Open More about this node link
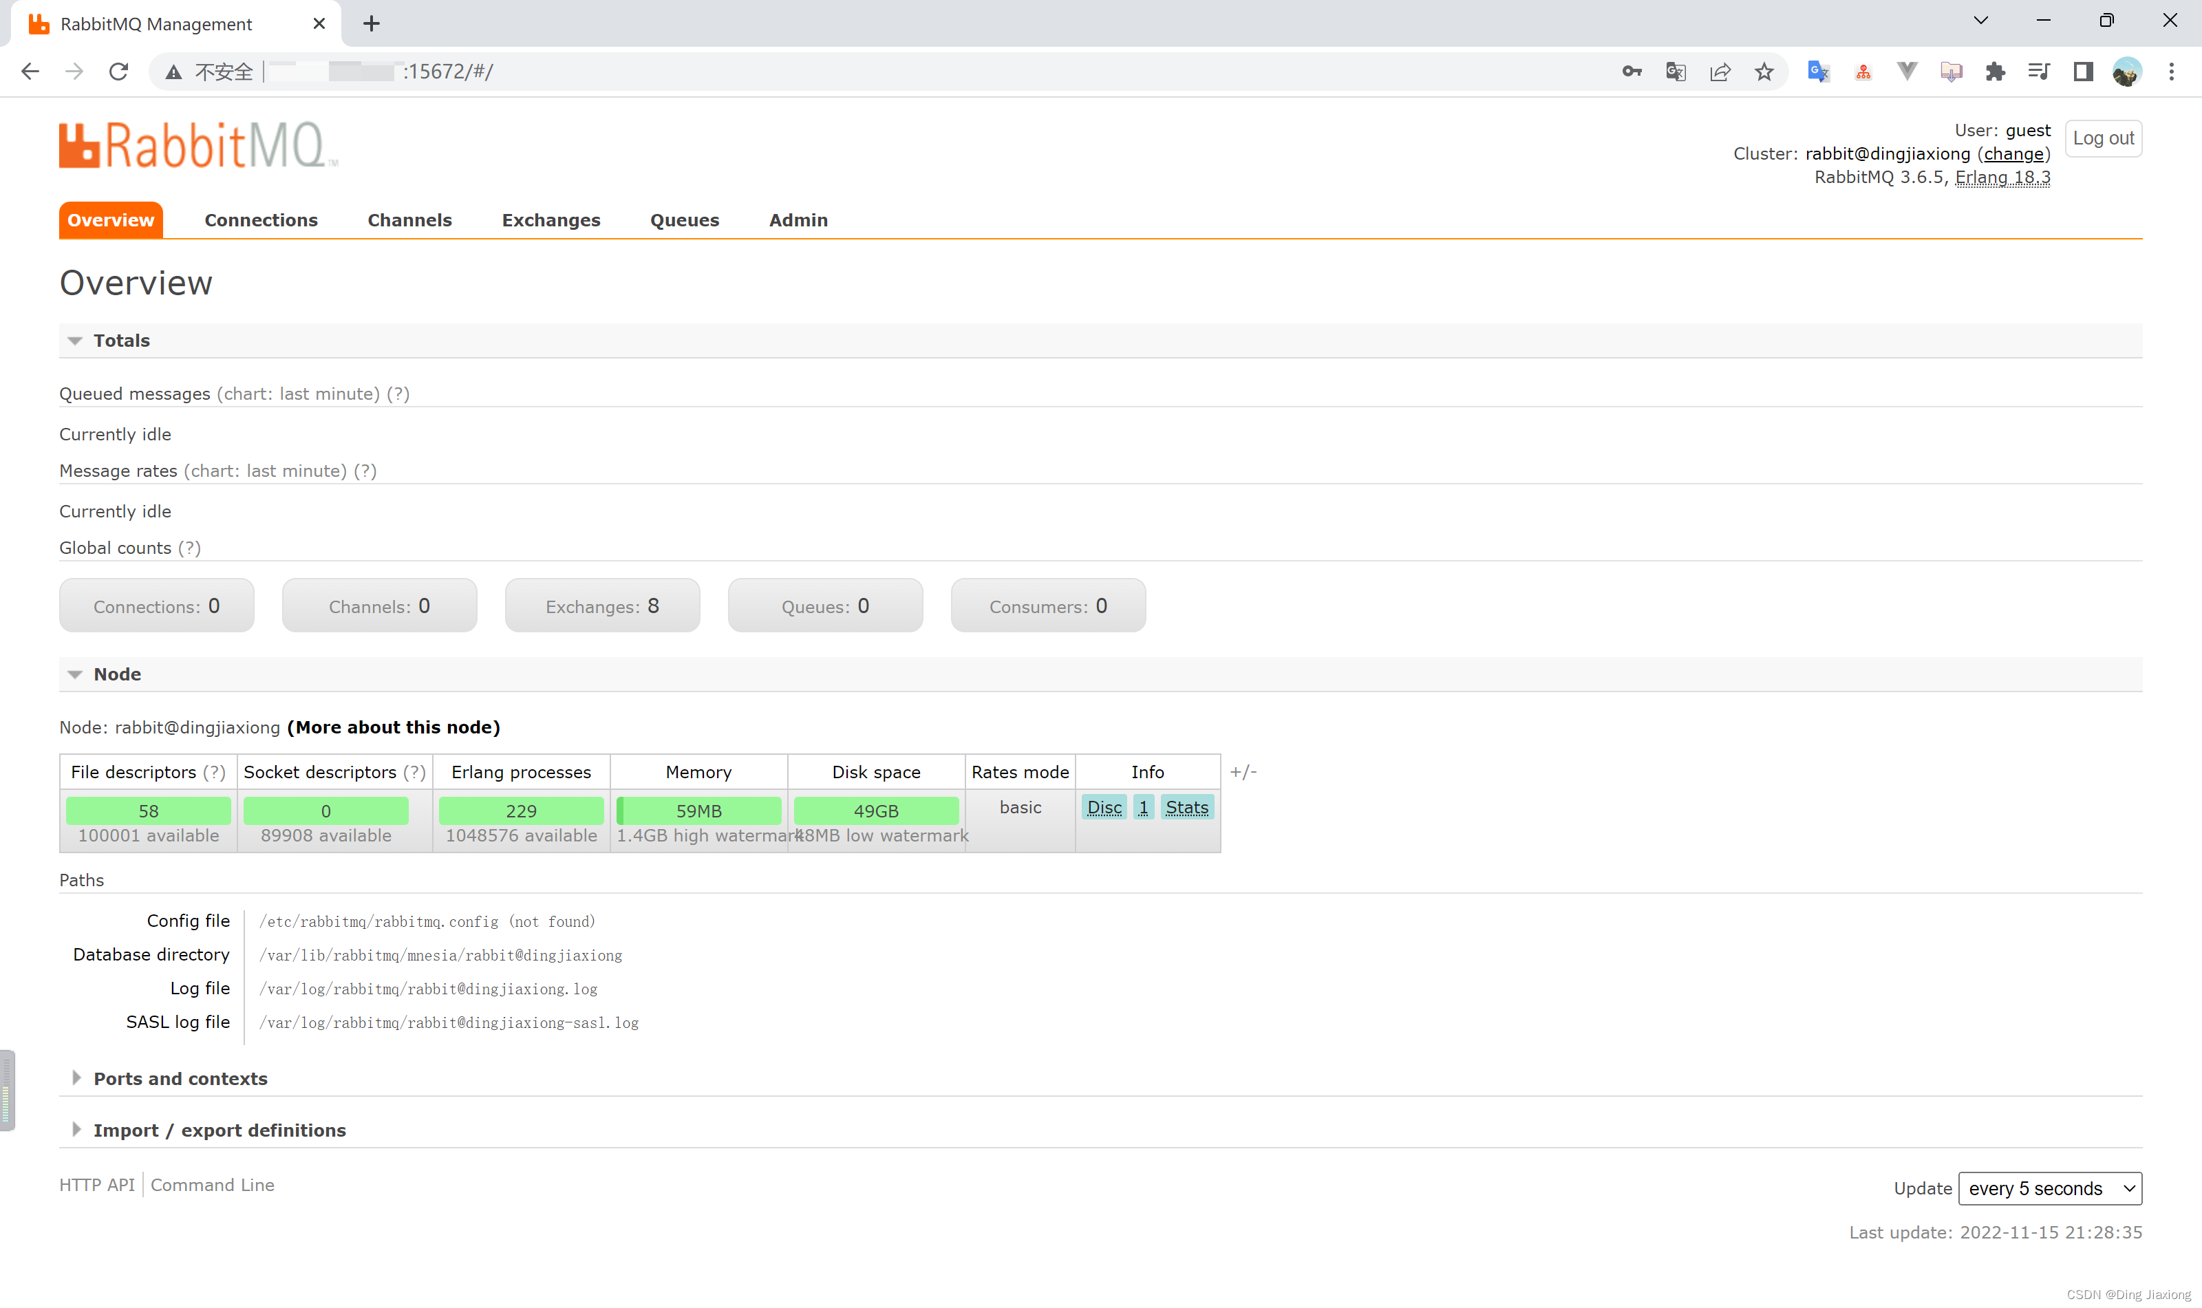 pyautogui.click(x=393, y=727)
